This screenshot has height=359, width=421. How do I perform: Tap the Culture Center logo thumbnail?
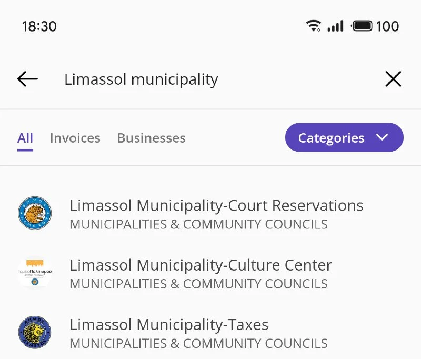pyautogui.click(x=35, y=273)
